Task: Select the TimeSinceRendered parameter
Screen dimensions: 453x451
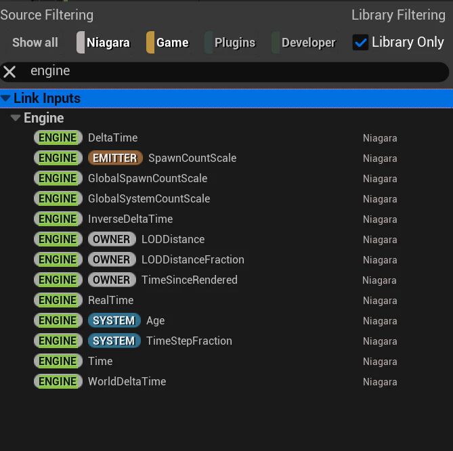Action: pos(190,280)
